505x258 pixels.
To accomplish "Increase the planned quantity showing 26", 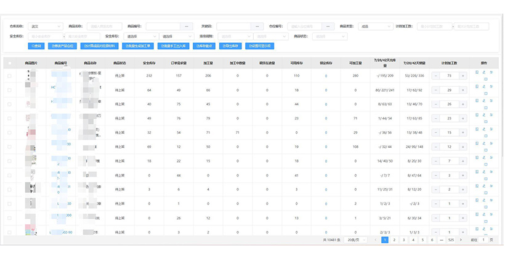I will click(x=463, y=103).
